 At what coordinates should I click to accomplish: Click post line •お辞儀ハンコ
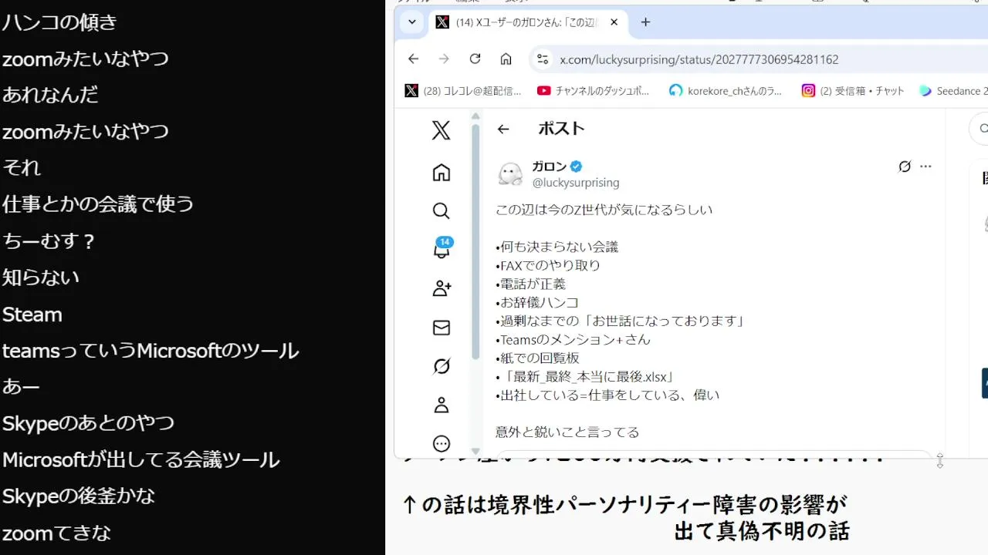click(x=537, y=302)
